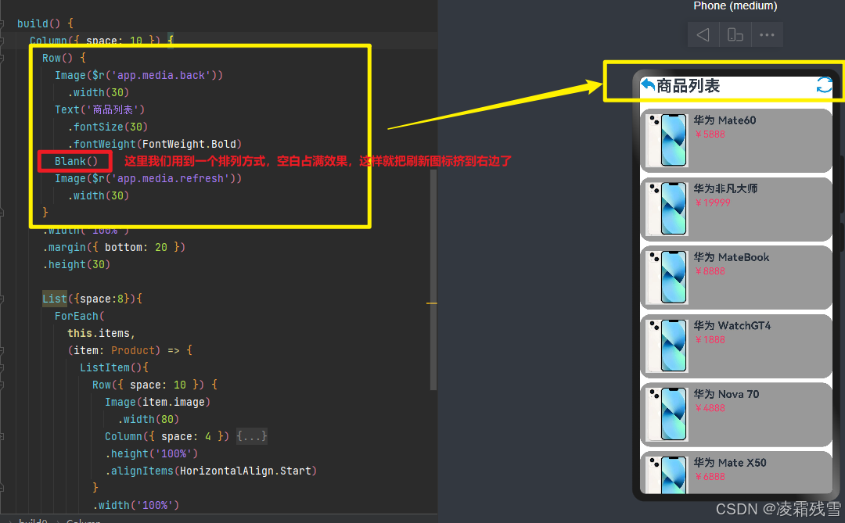Click .height('100%') code line
Viewport: 845px width, 523px height.
coord(152,453)
